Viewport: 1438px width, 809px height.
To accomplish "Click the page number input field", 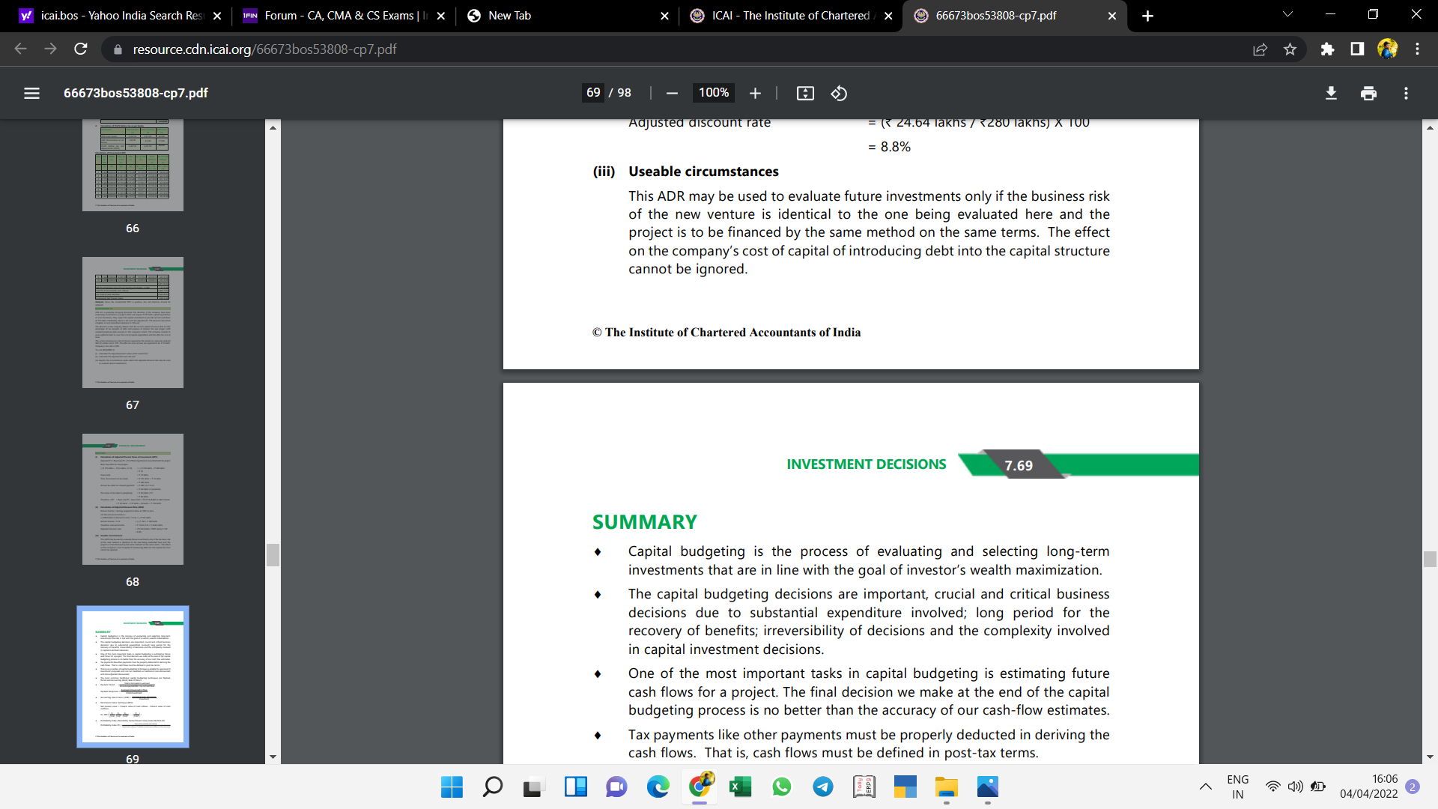I will point(593,93).
